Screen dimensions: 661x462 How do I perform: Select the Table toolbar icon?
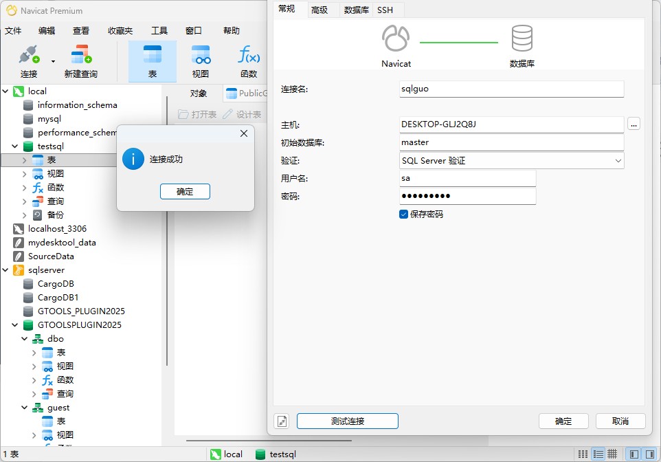pos(152,55)
